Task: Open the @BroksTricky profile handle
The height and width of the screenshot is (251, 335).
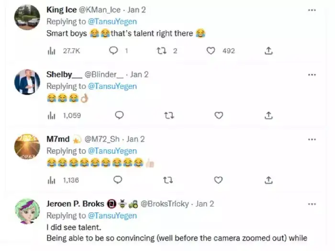Action: coord(166,204)
